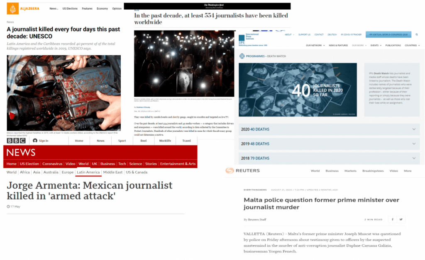The height and width of the screenshot is (260, 425).
Task: Open Coronavirus in BBC News menu
Action: [x=52, y=164]
